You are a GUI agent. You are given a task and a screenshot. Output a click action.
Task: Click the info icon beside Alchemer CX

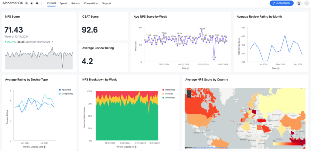click(27, 3)
